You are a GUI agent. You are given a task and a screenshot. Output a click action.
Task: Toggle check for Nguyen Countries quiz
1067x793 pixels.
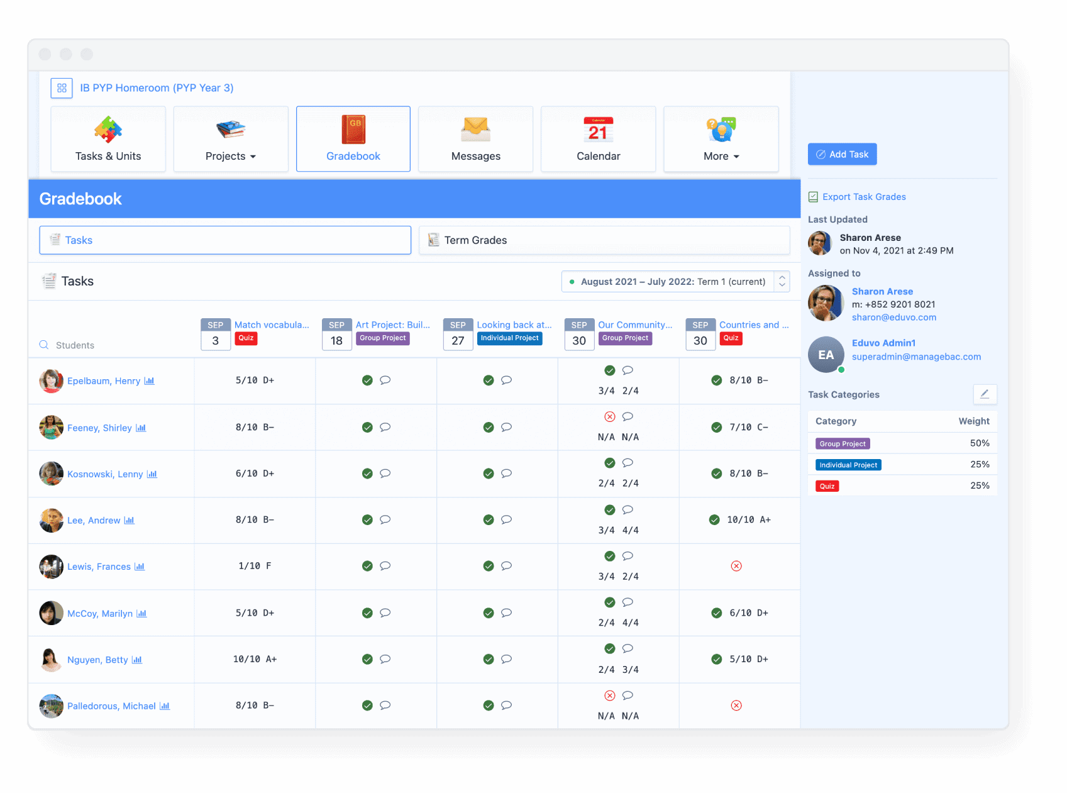tap(716, 659)
